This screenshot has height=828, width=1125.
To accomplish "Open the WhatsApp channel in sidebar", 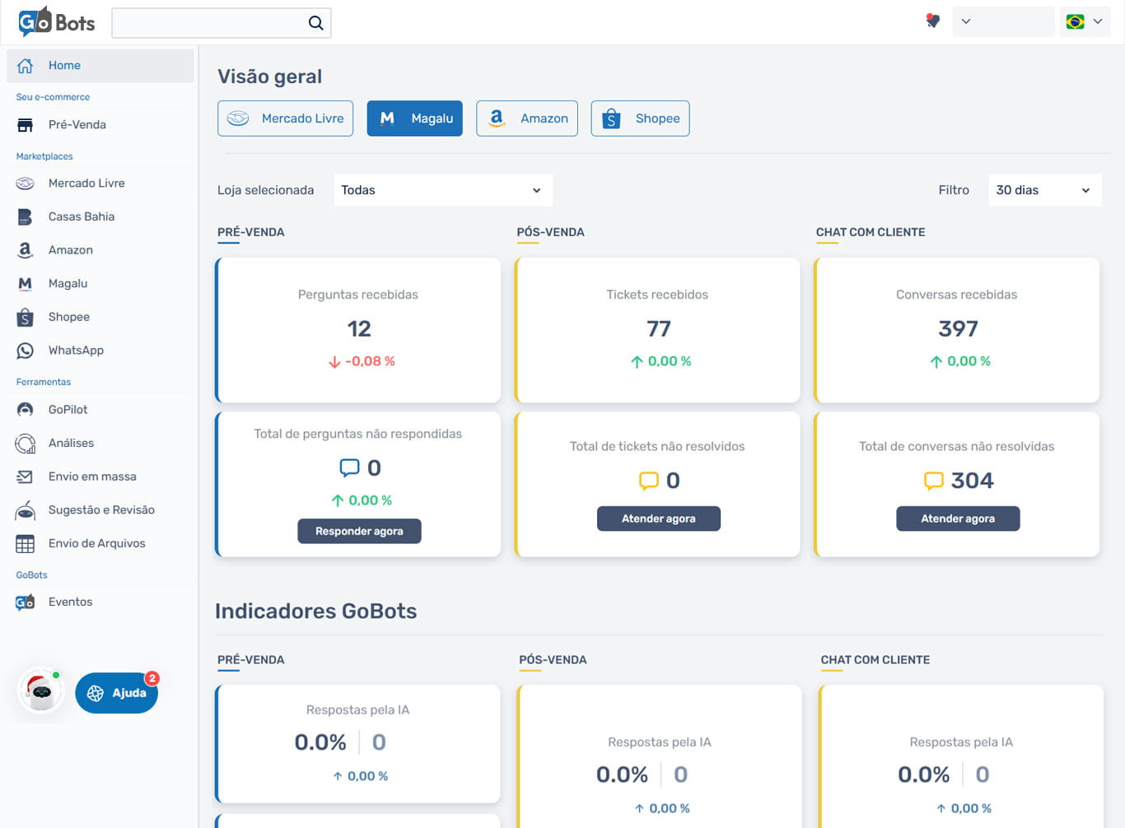I will click(x=75, y=350).
